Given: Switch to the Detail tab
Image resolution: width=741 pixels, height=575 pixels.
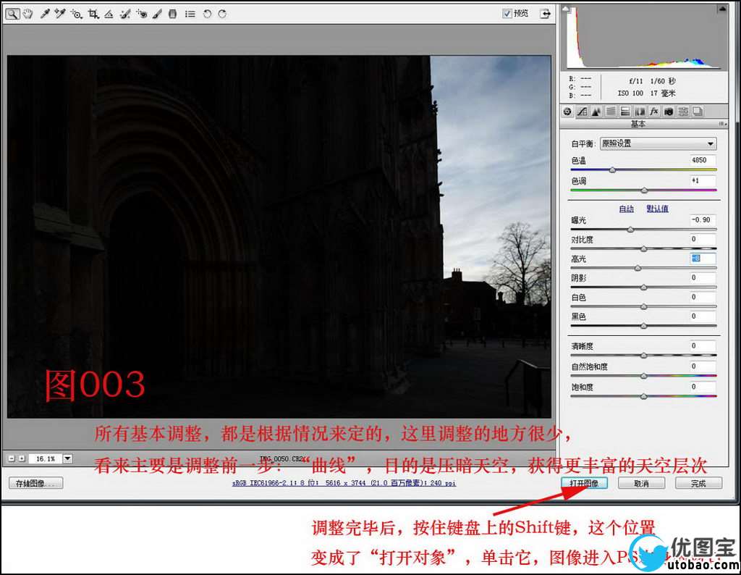Looking at the screenshot, I should pyautogui.click(x=596, y=112).
